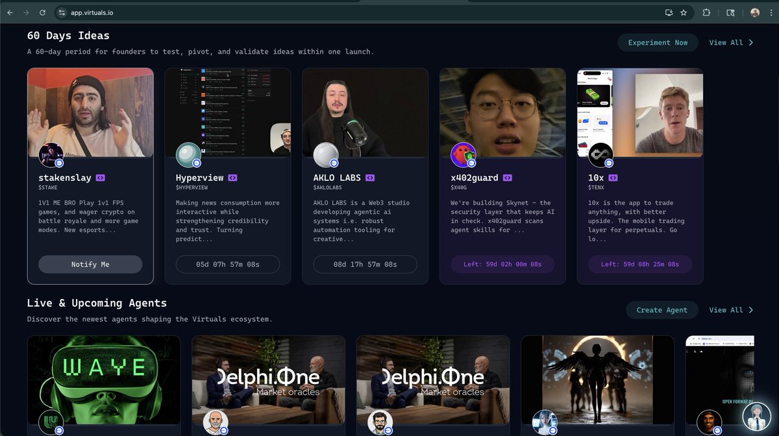Image resolution: width=779 pixels, height=436 pixels.
Task: Open View All for Live & Upcoming Agents
Action: pos(726,310)
